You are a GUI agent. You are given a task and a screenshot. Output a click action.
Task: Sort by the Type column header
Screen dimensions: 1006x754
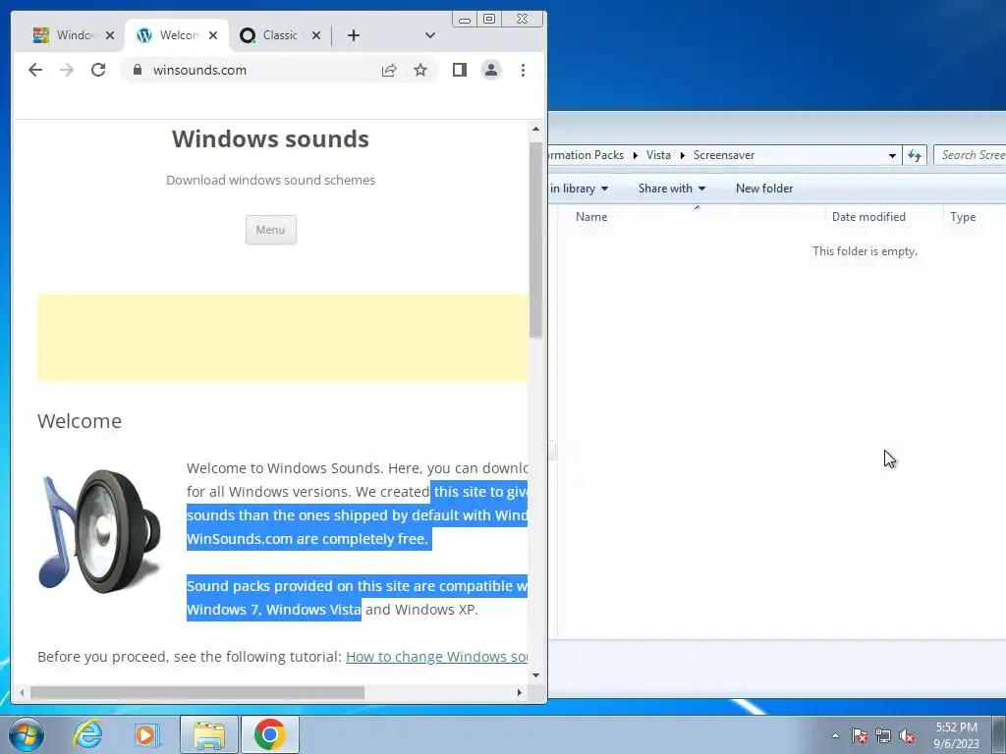click(976, 217)
